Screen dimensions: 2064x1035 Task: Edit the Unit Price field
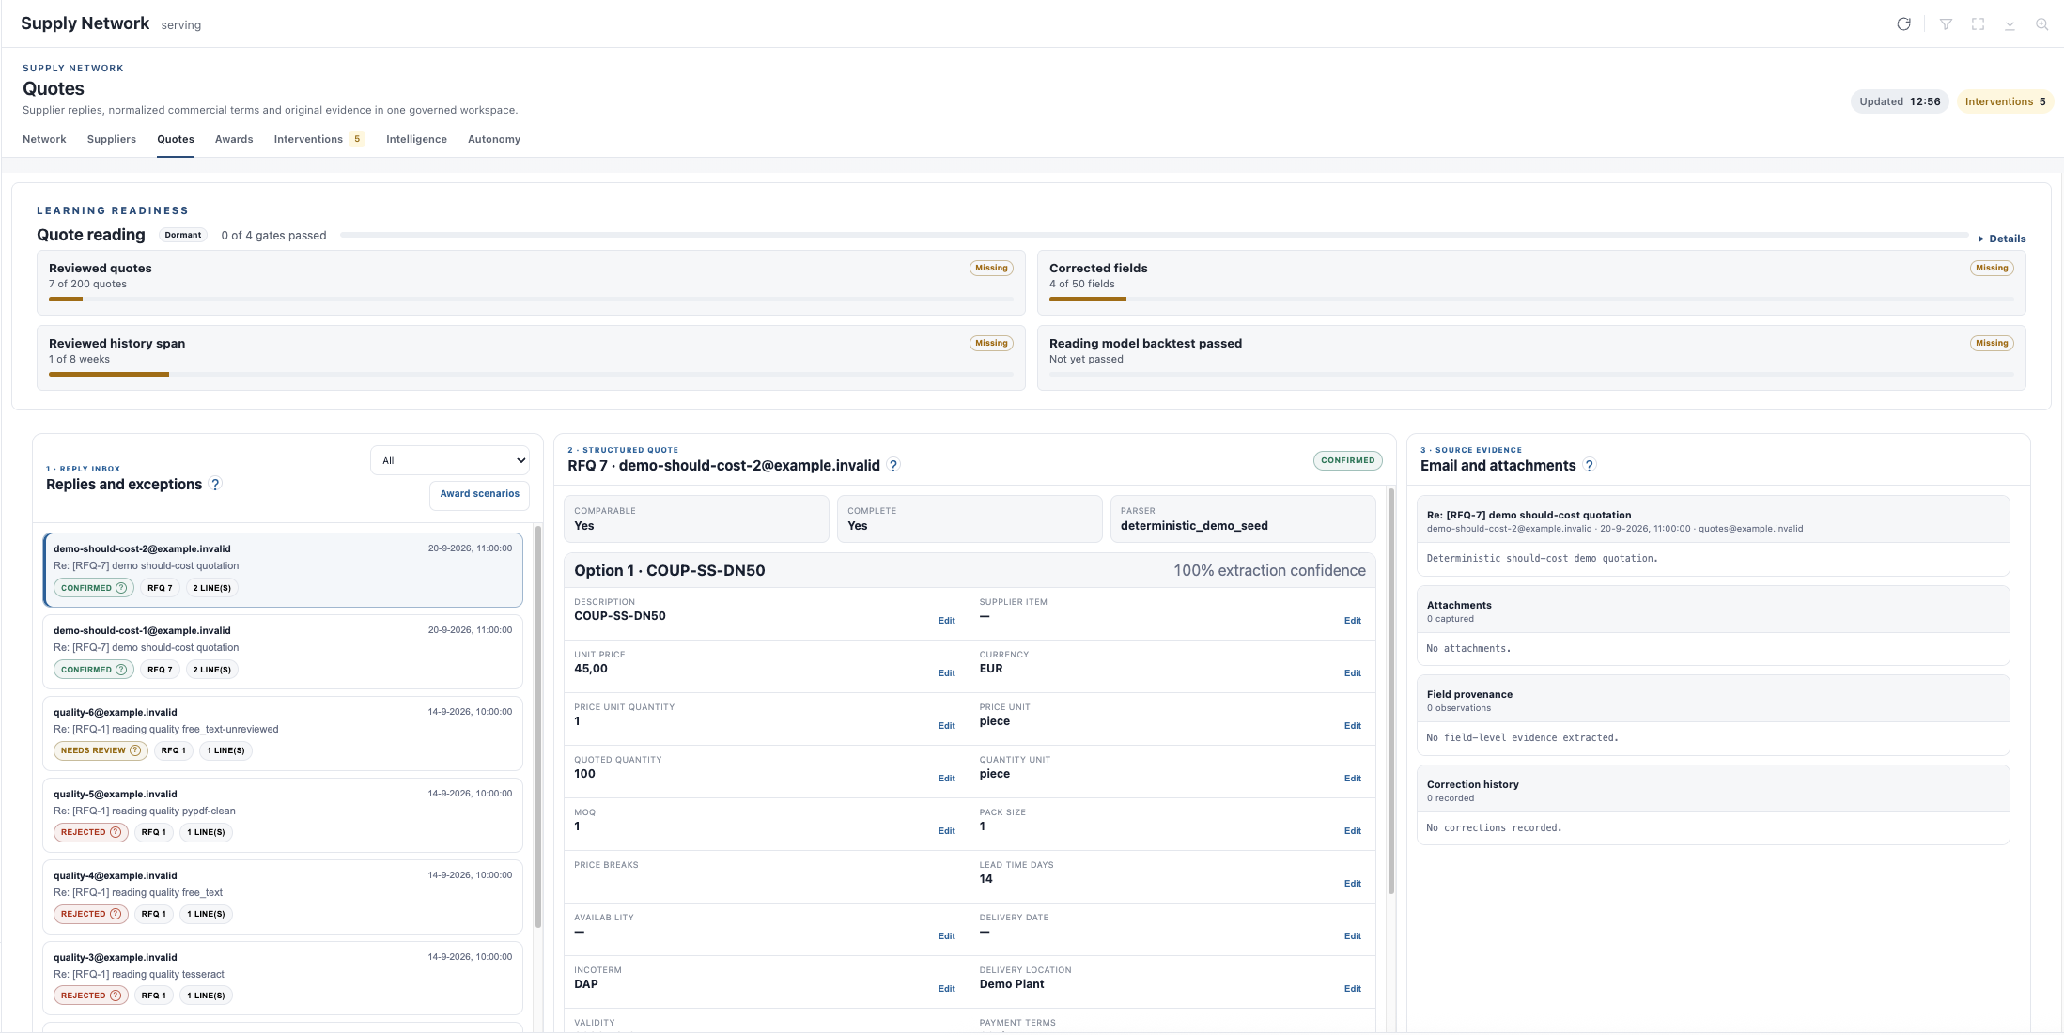coord(946,673)
